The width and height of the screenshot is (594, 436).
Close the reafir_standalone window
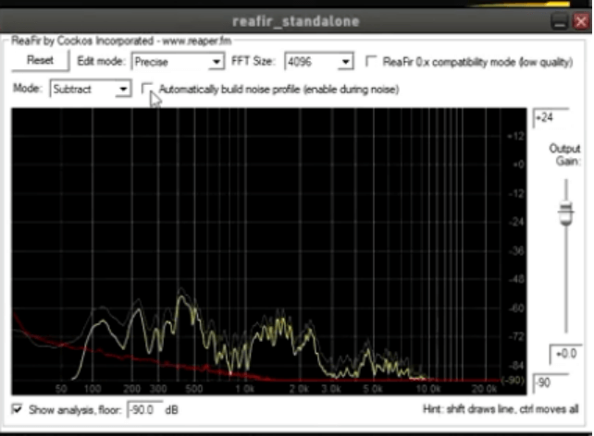click(581, 21)
